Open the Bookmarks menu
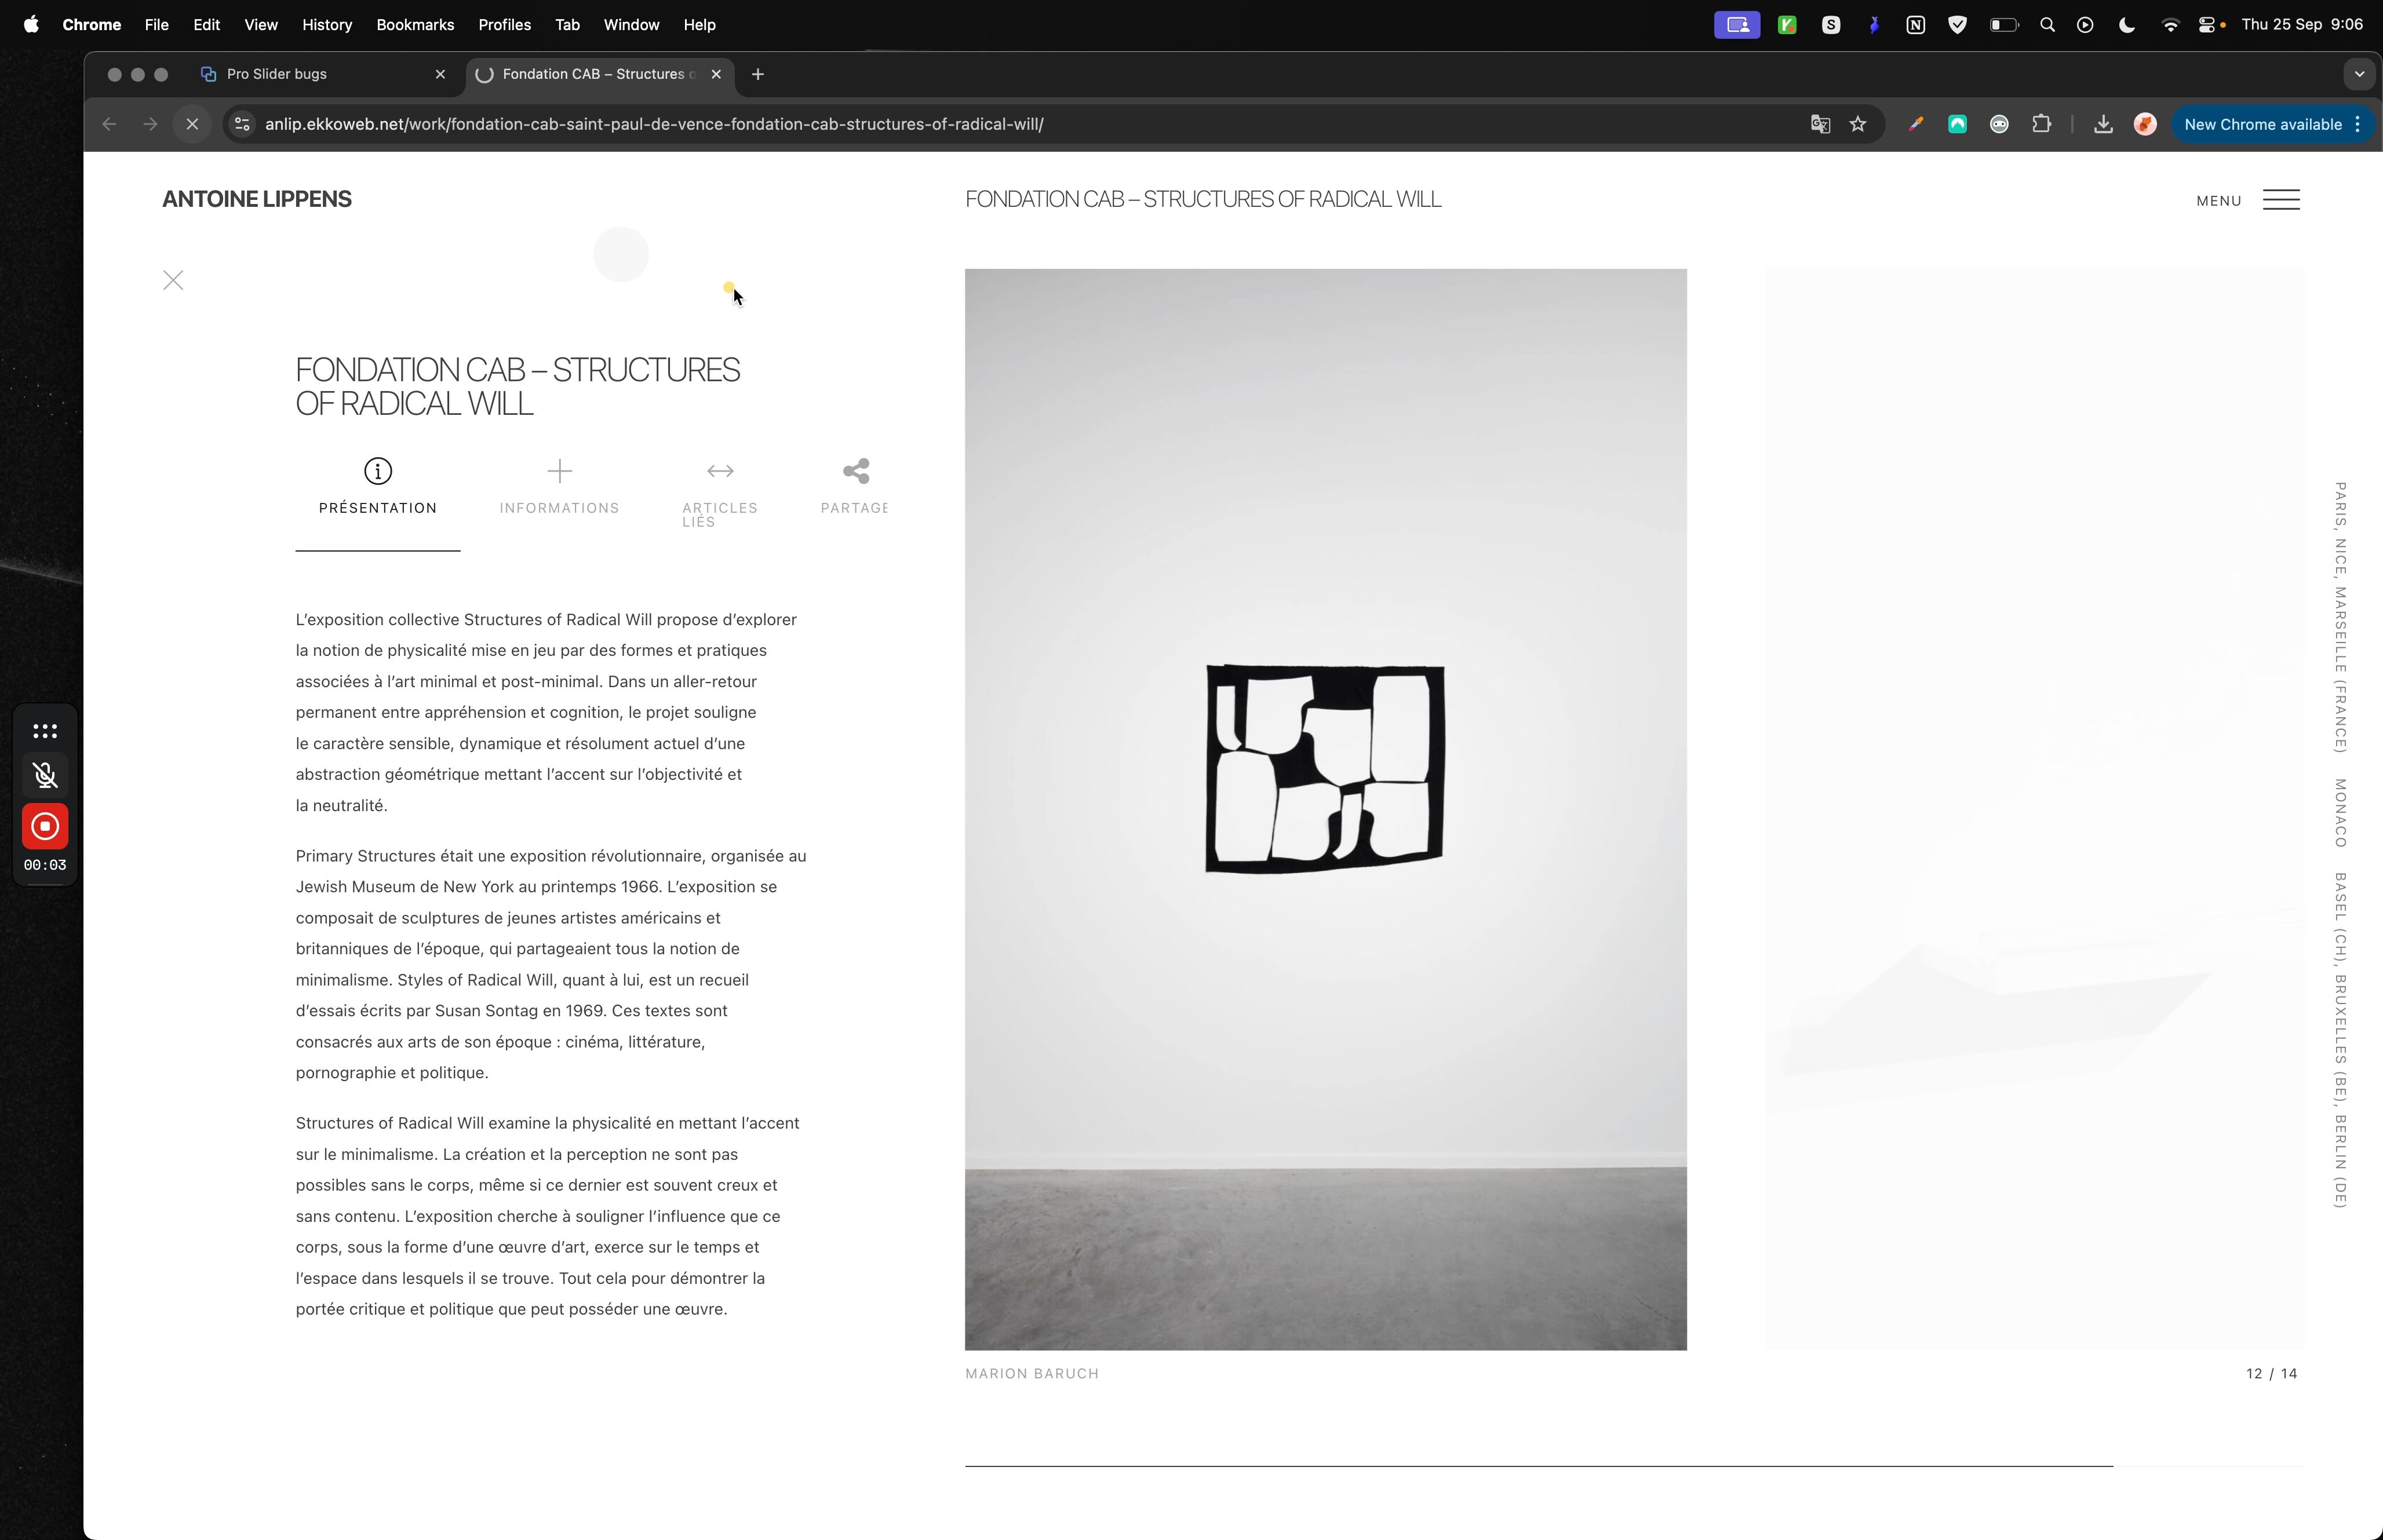This screenshot has width=2383, height=1540. pyautogui.click(x=415, y=25)
